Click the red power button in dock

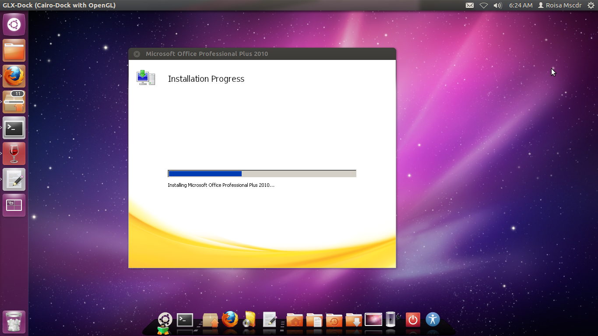click(x=413, y=320)
